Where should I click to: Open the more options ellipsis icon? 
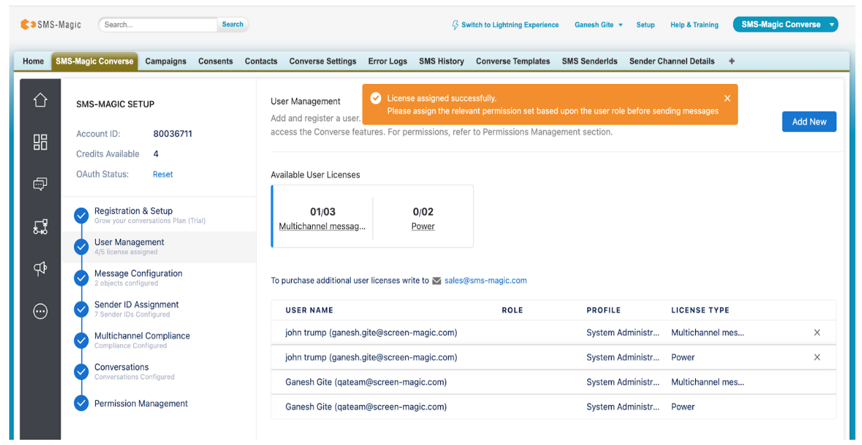pyautogui.click(x=40, y=311)
